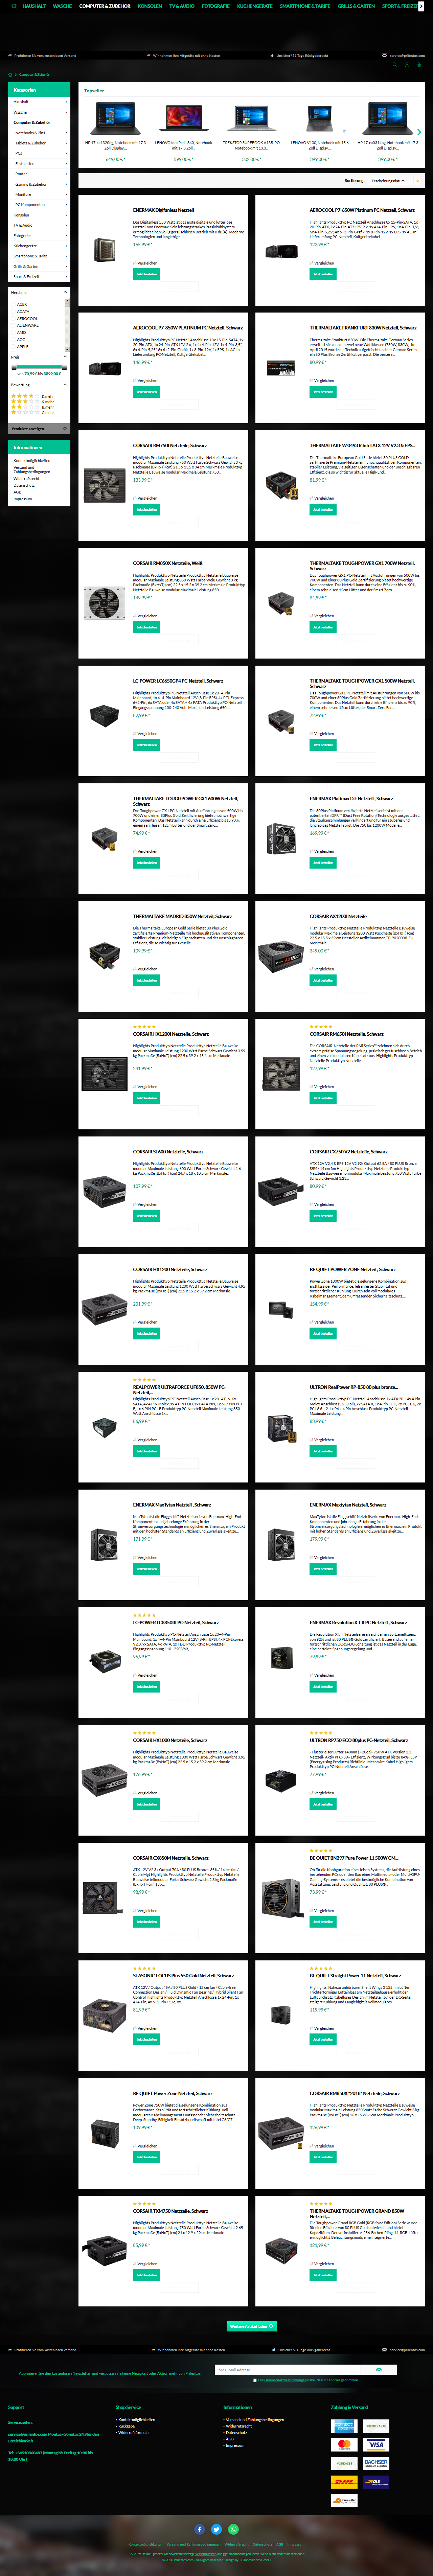The image size is (433, 2576).
Task: Show next Topseller products arrow
Action: click(419, 132)
